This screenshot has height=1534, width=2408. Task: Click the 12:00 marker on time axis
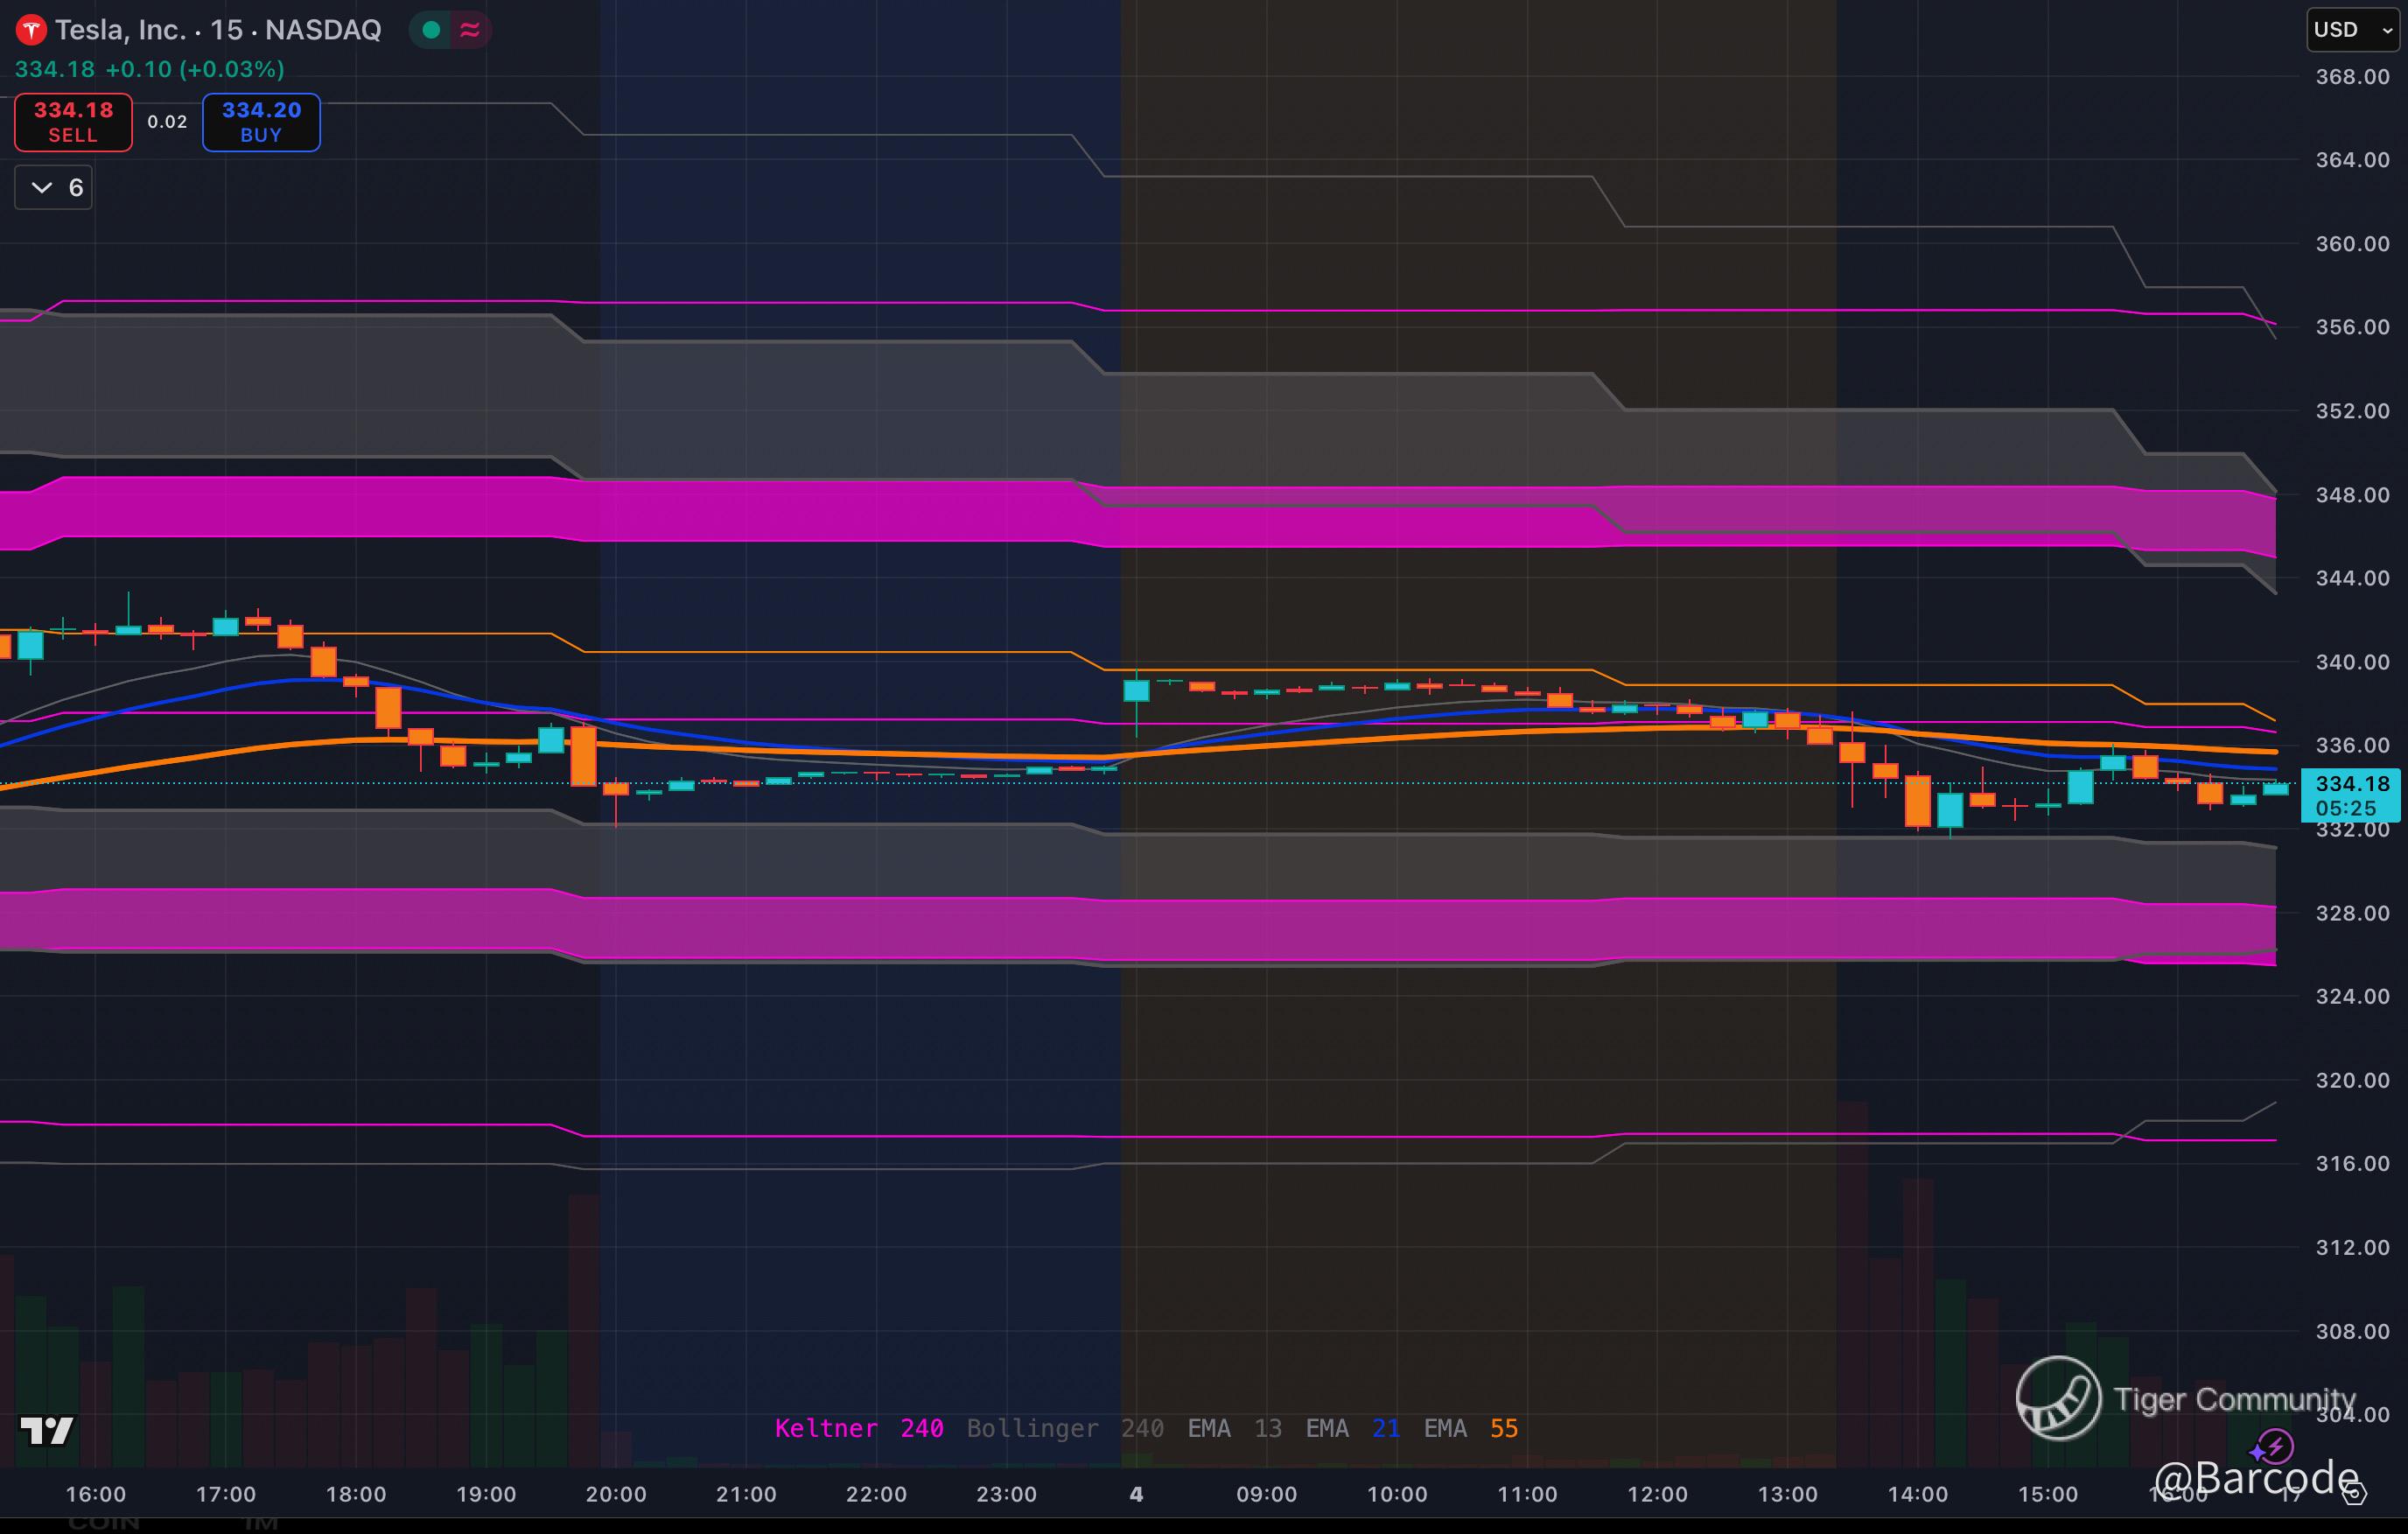pyautogui.click(x=1656, y=1494)
